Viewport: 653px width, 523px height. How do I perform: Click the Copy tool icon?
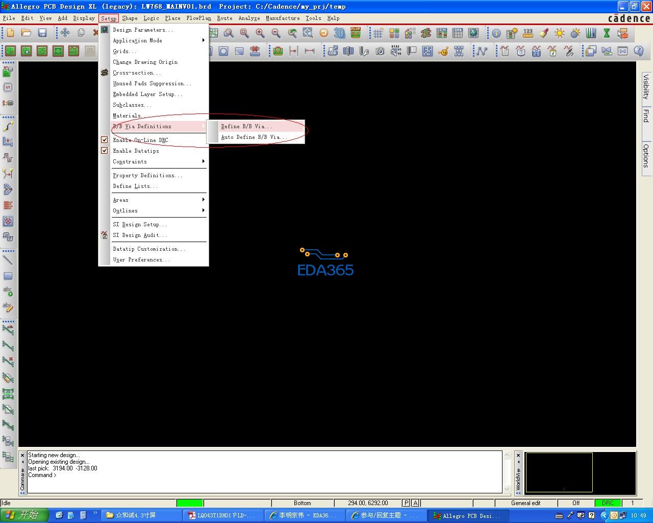pos(81,33)
